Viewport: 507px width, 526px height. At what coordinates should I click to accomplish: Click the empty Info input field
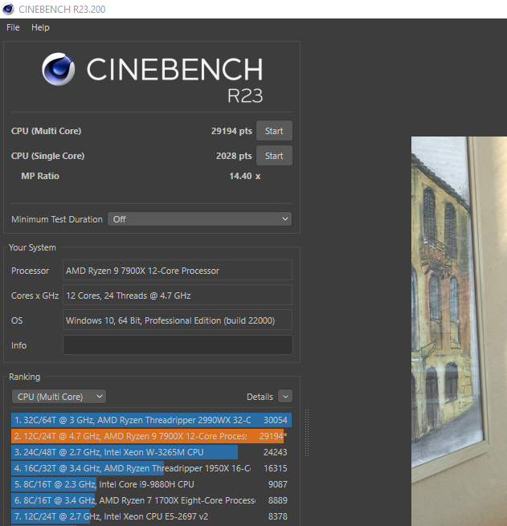(178, 345)
